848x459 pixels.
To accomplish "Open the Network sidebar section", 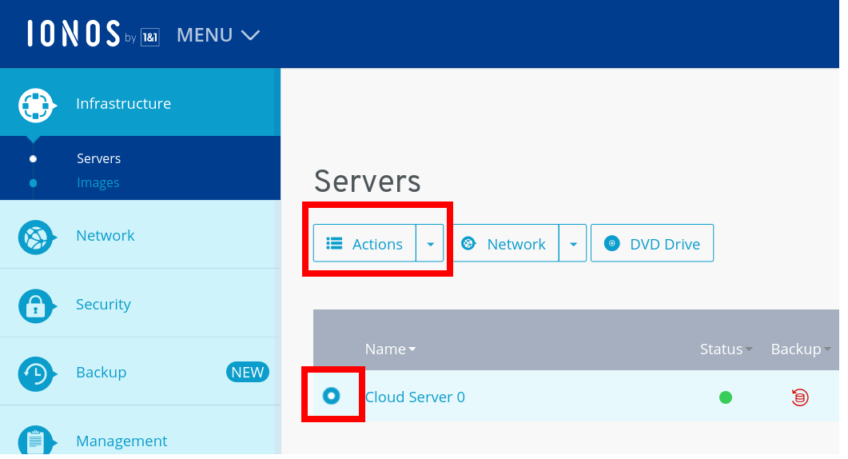I will click(x=106, y=235).
